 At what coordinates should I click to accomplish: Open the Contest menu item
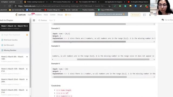[x=52, y=15]
